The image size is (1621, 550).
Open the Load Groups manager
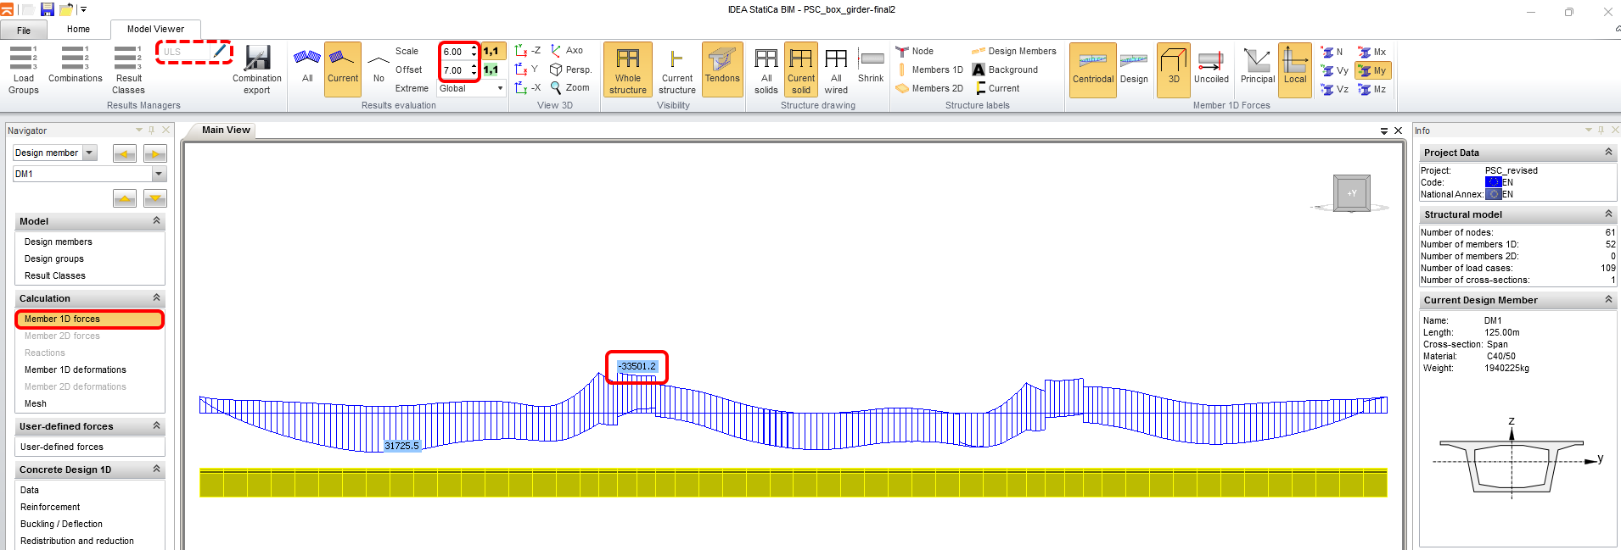(23, 69)
